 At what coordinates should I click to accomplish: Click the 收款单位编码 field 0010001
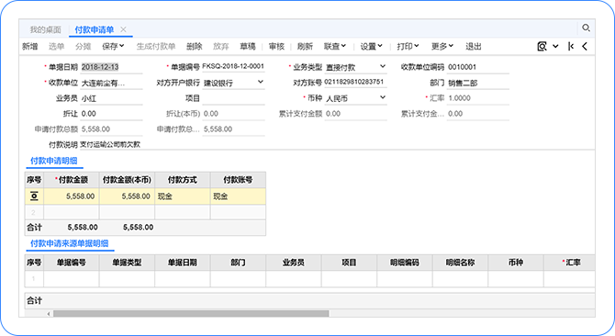[x=478, y=67]
